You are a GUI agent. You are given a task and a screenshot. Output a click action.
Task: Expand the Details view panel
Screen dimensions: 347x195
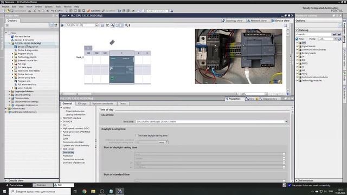[x=6, y=180]
